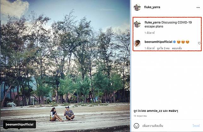This screenshot has height=132, width=203.
Task: Click the verified badge next to beenamthipofficial
Action: (174, 42)
